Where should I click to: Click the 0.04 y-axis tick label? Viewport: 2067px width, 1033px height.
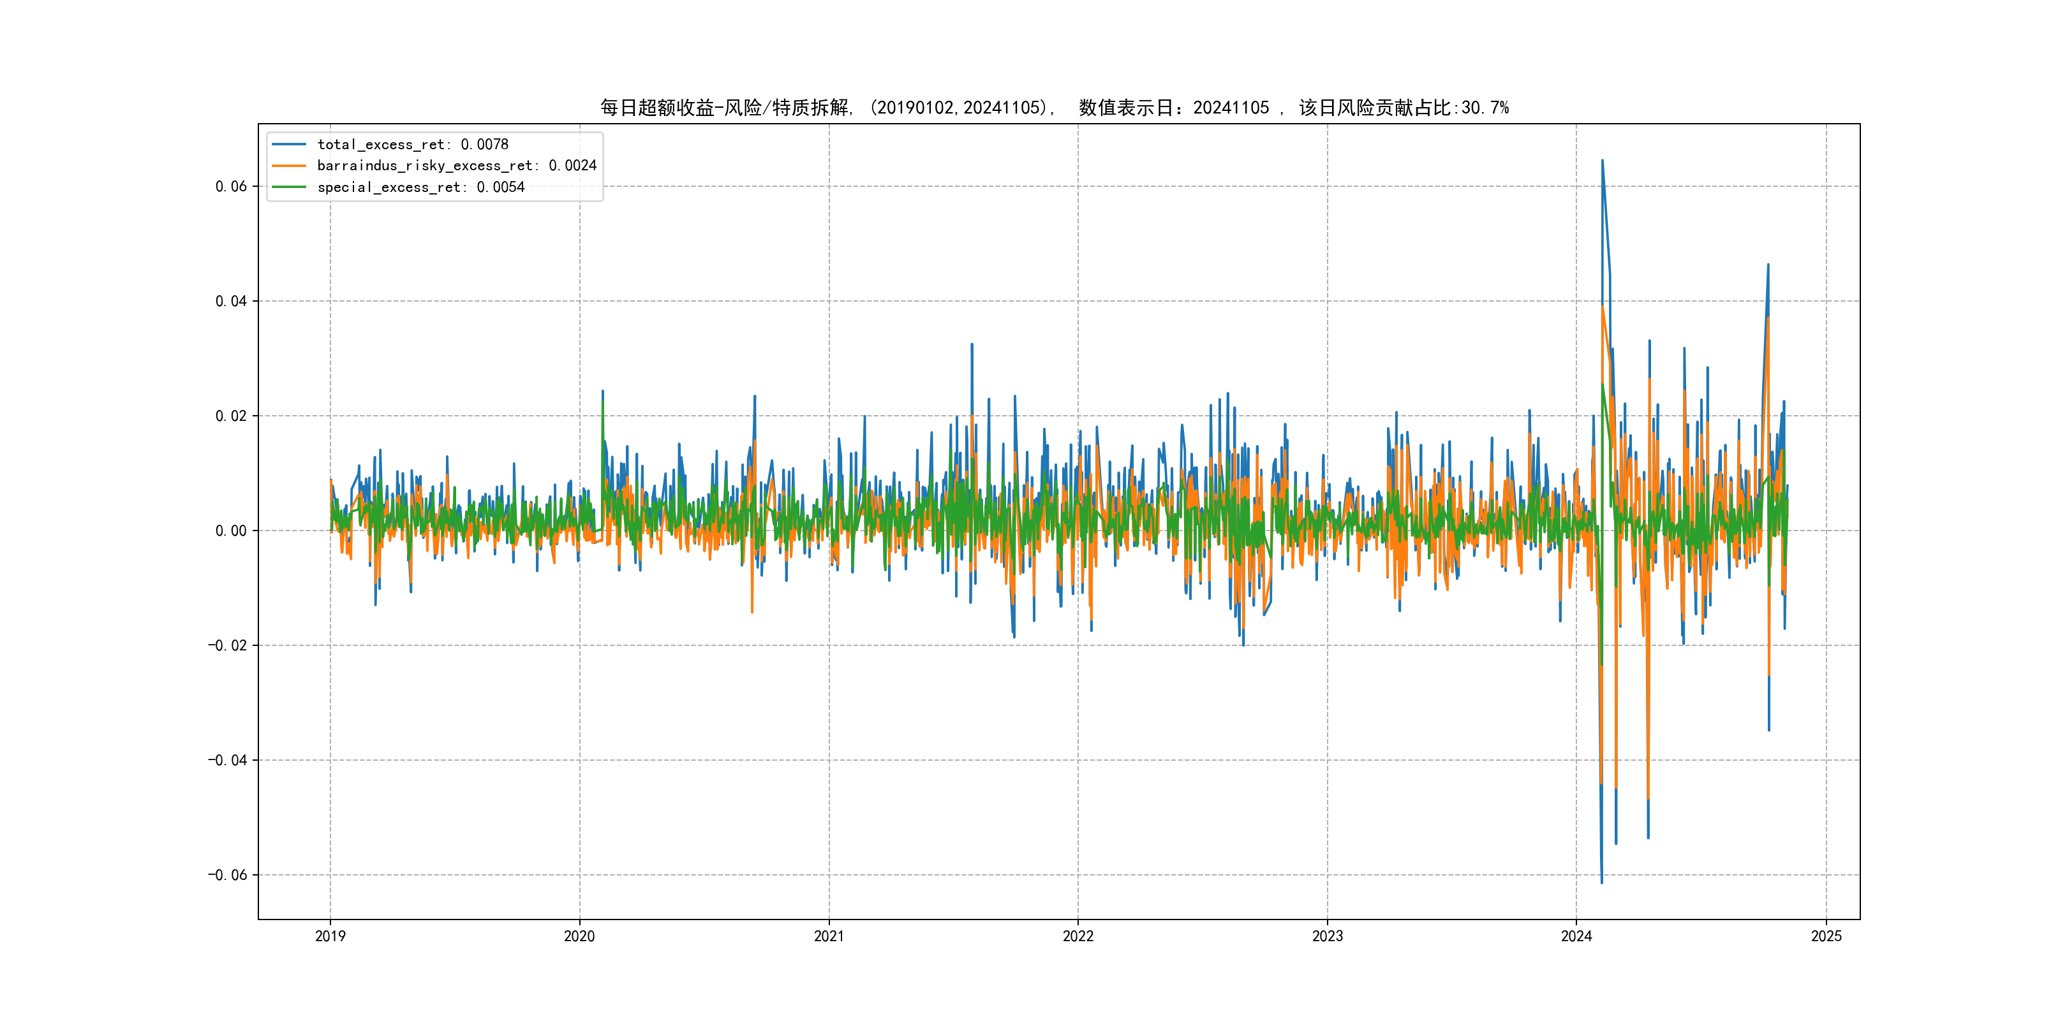[x=231, y=302]
